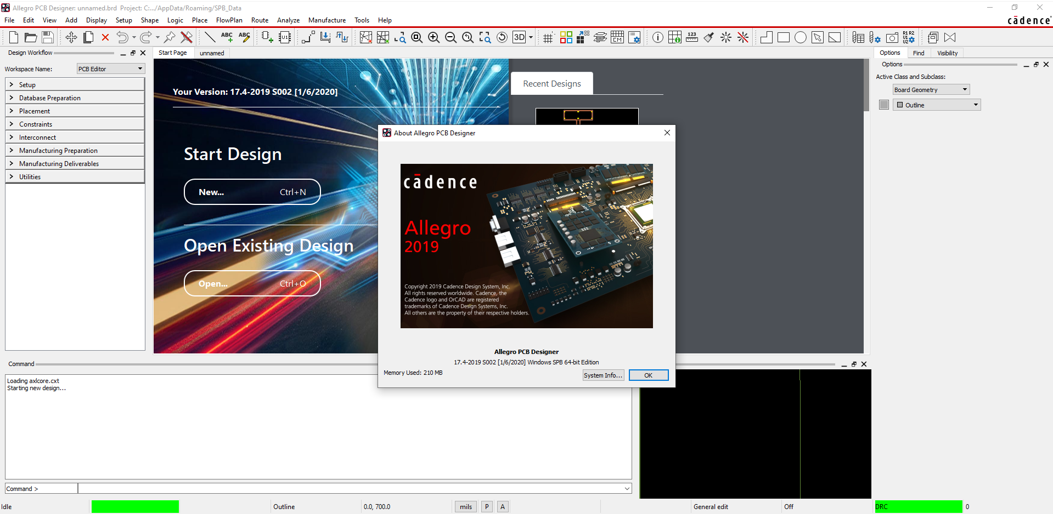Toggle the mils units button
1053x514 pixels.
pos(466,507)
